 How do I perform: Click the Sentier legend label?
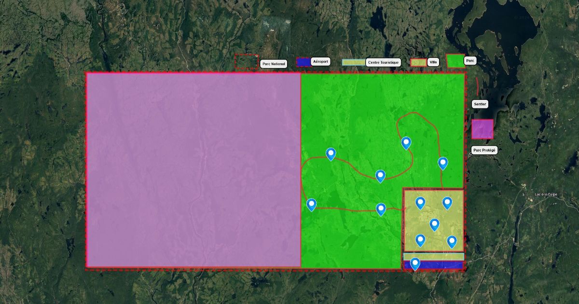[480, 104]
